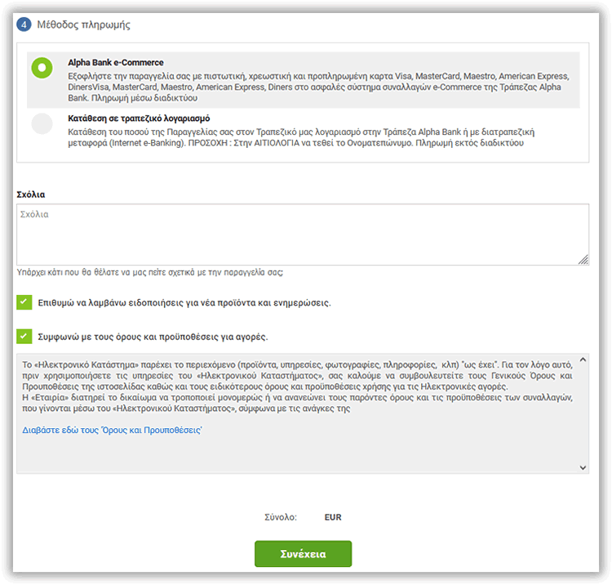
Task: Click the Επιθυμώ να λαμβάνω ειδοποιήσεις label
Action: [x=184, y=302]
